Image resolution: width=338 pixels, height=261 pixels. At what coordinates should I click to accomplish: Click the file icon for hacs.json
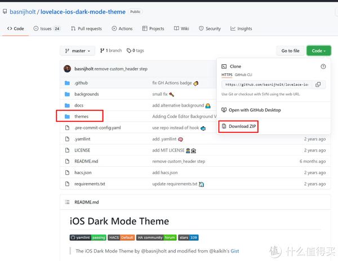(67, 172)
